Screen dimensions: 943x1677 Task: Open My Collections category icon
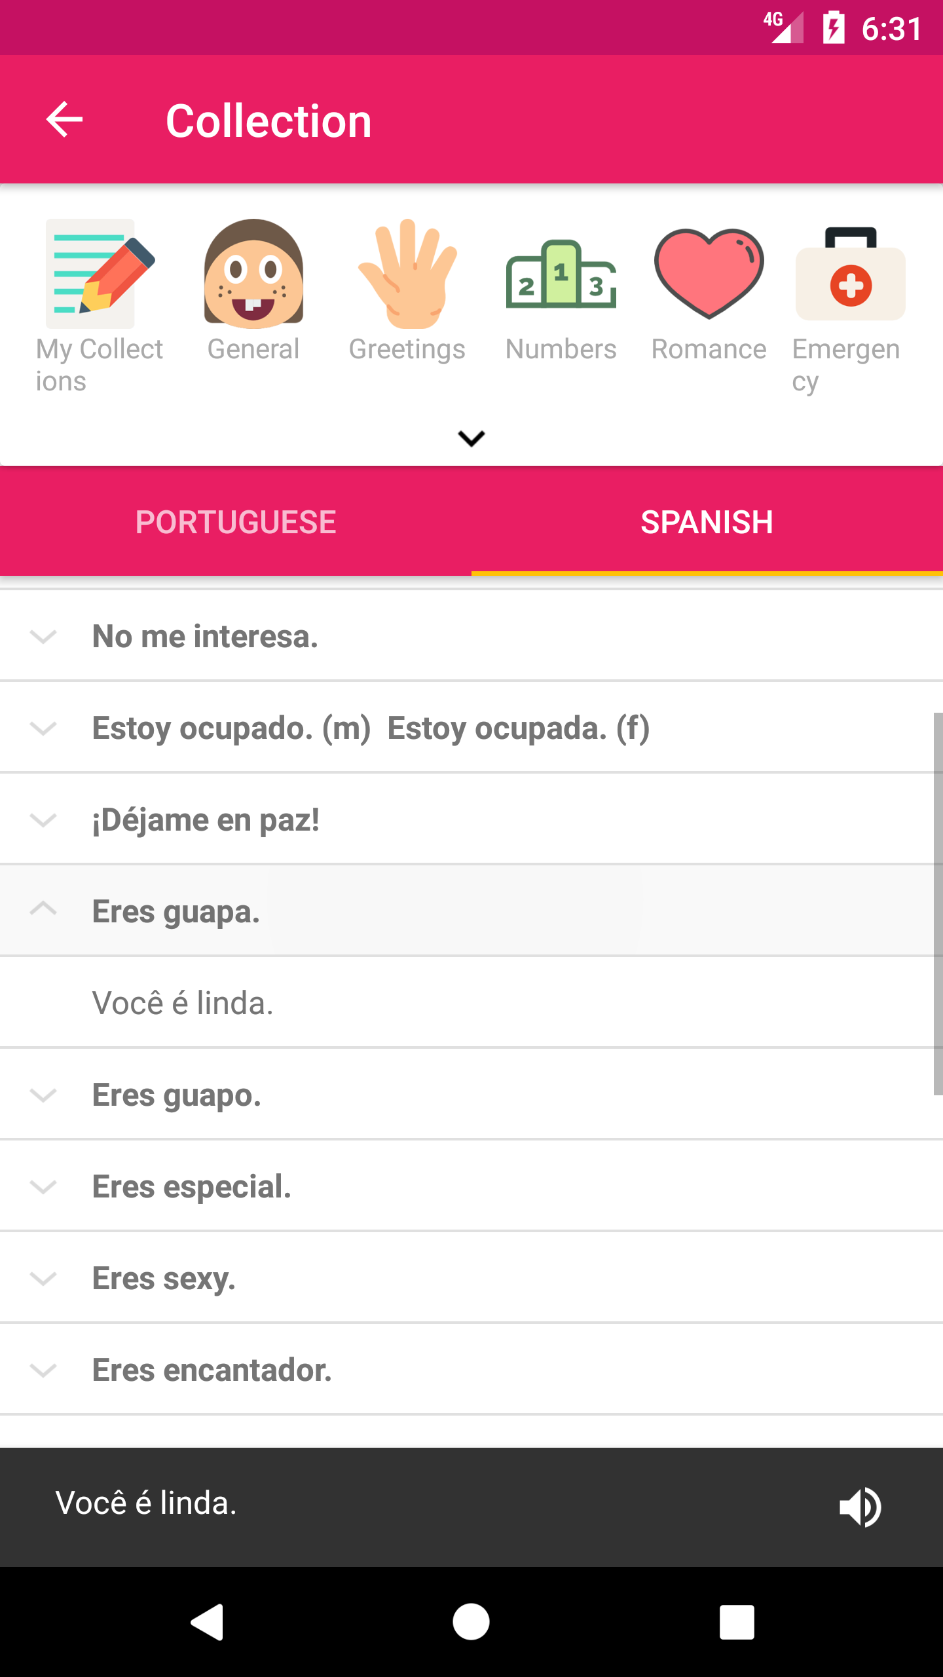click(100, 274)
